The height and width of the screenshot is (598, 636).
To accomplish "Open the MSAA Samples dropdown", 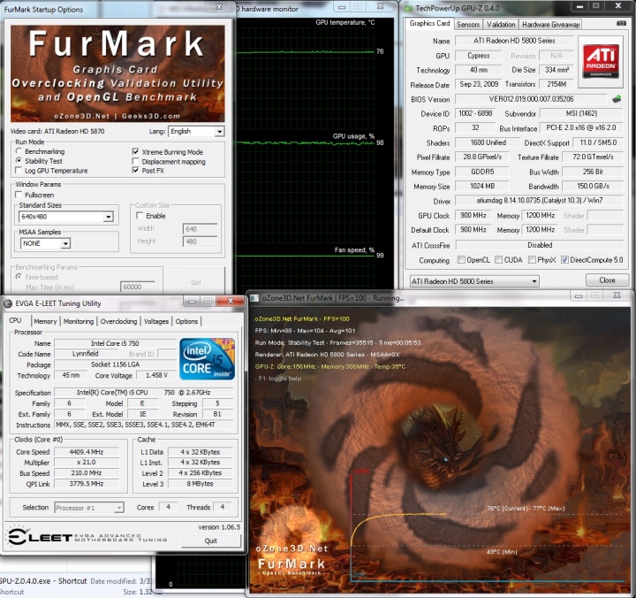I will point(45,243).
